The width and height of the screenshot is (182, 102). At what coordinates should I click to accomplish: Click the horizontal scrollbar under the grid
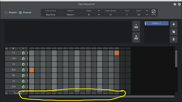102,96
